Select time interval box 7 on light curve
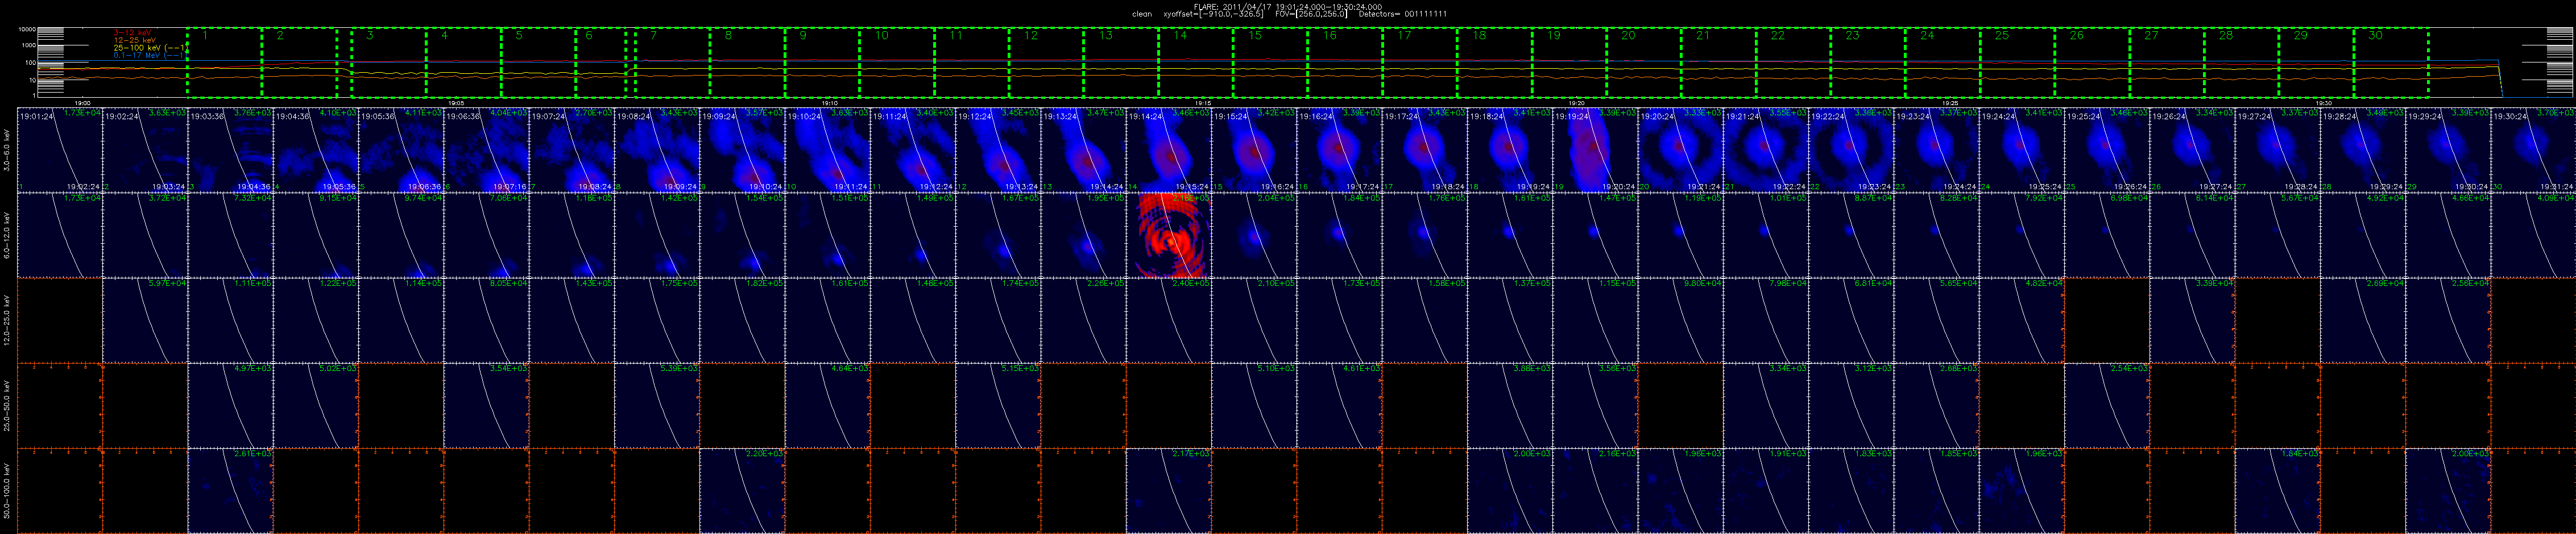 tap(672, 62)
